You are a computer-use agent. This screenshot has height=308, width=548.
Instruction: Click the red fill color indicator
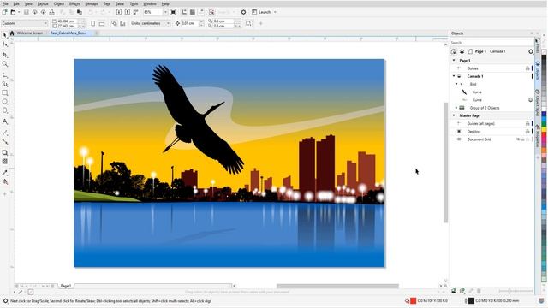point(413,300)
